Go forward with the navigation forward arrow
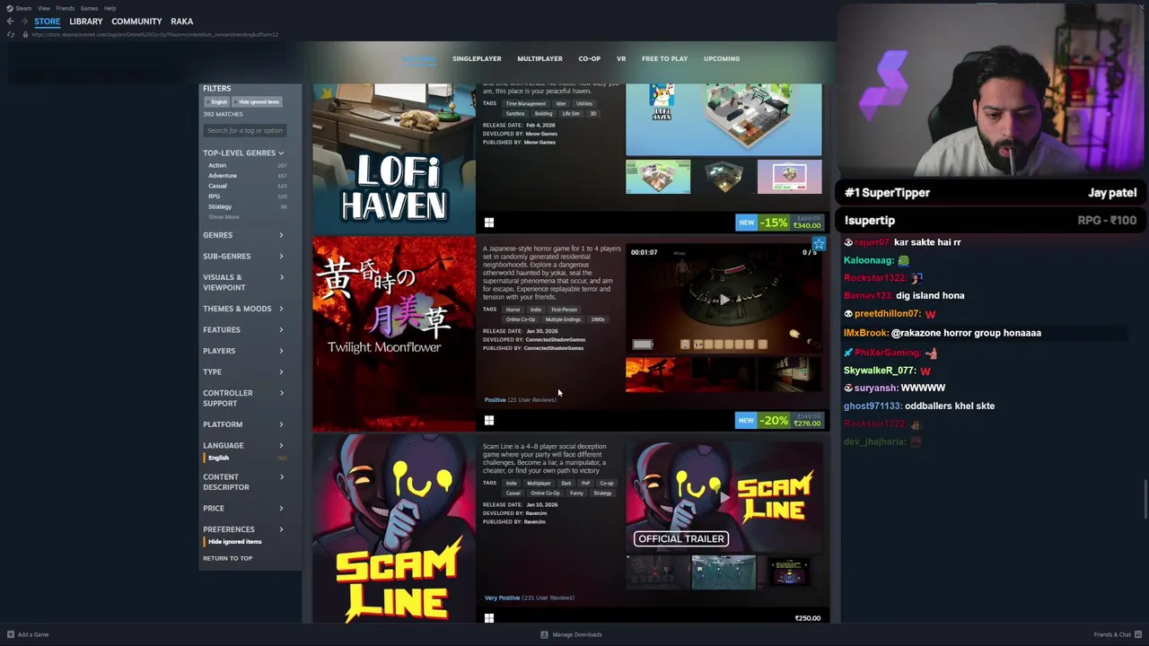The width and height of the screenshot is (1149, 646). click(24, 22)
